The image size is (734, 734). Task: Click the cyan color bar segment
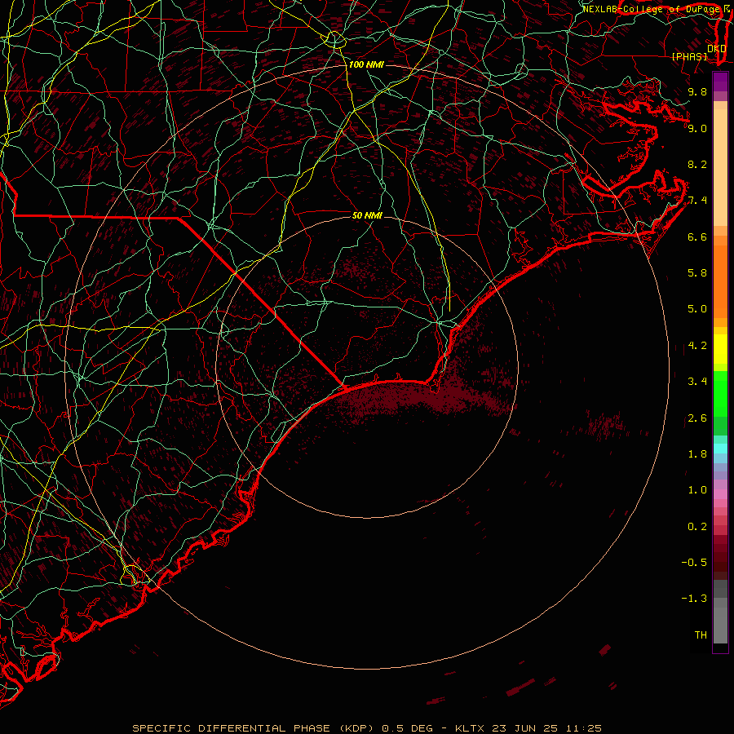tap(720, 449)
